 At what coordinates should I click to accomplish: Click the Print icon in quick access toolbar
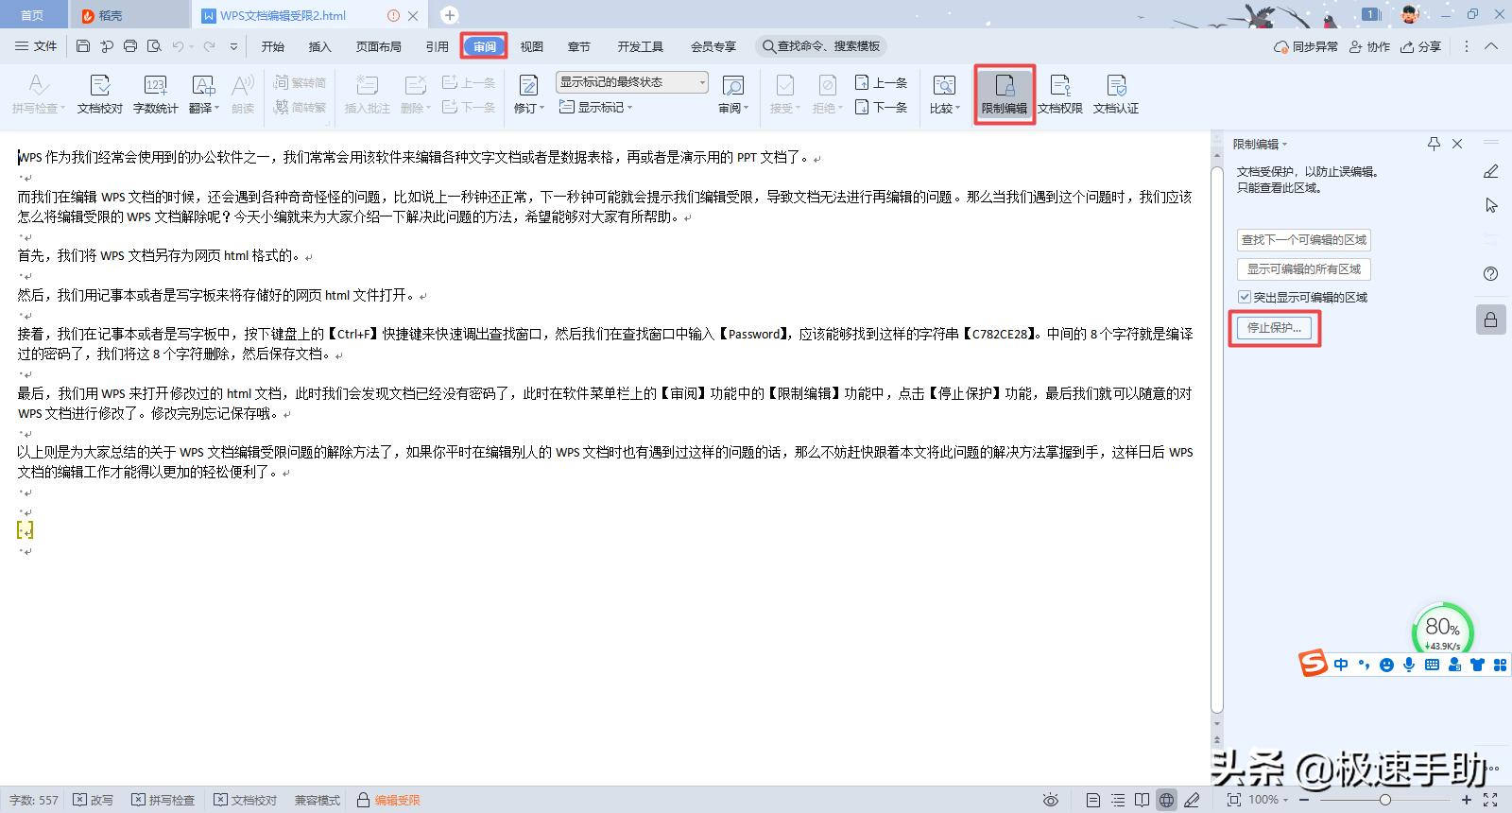click(x=130, y=46)
